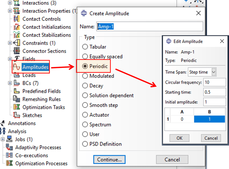Click the Remeshing Rules icon

tap(17, 99)
